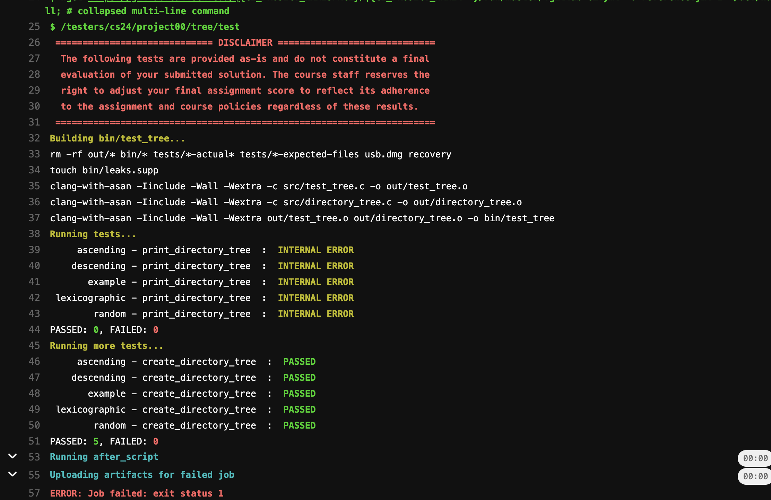Click duration badge beside Uploading artifacts line
Viewport: 771px width, 500px height.
tap(755, 476)
